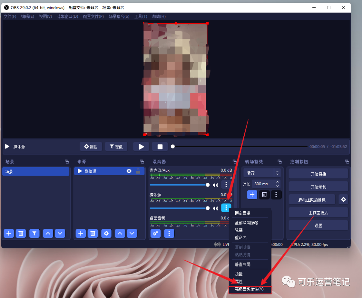Open the 场景集合(S) menu
This screenshot has width=362, height=298.
(119, 17)
